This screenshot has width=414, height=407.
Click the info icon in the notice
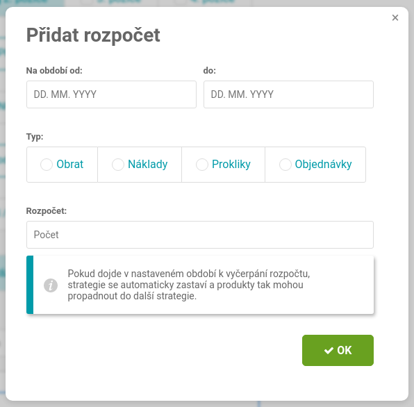pyautogui.click(x=51, y=285)
